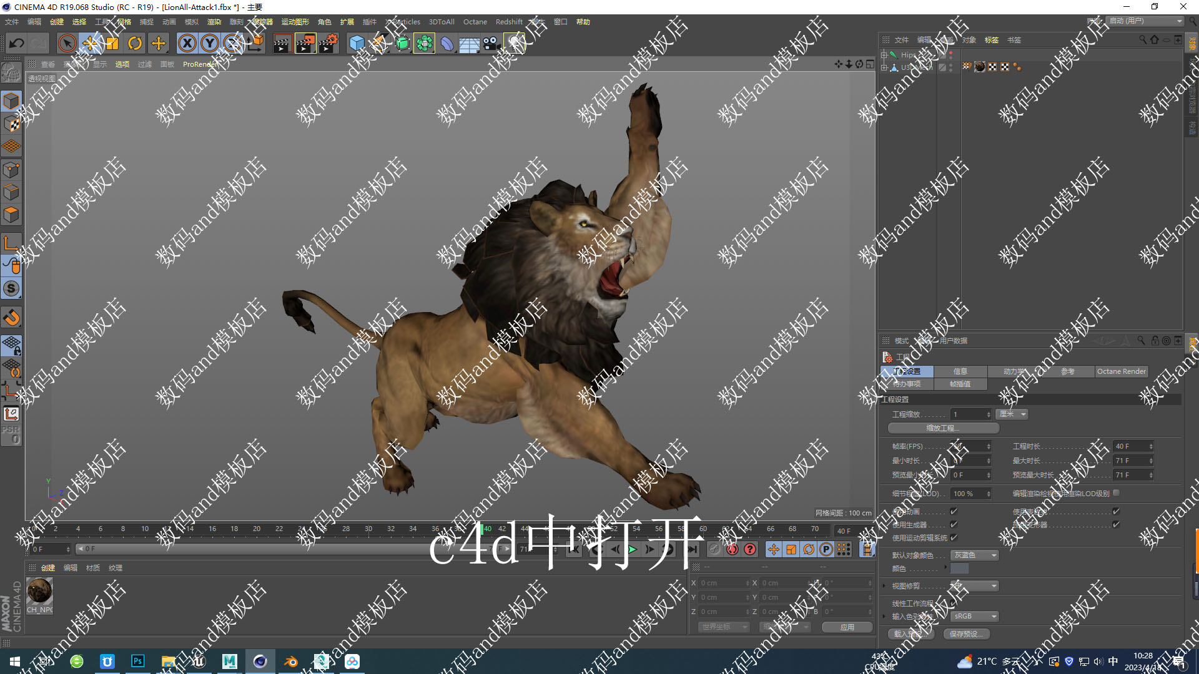Switch to Model mode cube icon
Image resolution: width=1199 pixels, height=674 pixels.
tap(11, 101)
